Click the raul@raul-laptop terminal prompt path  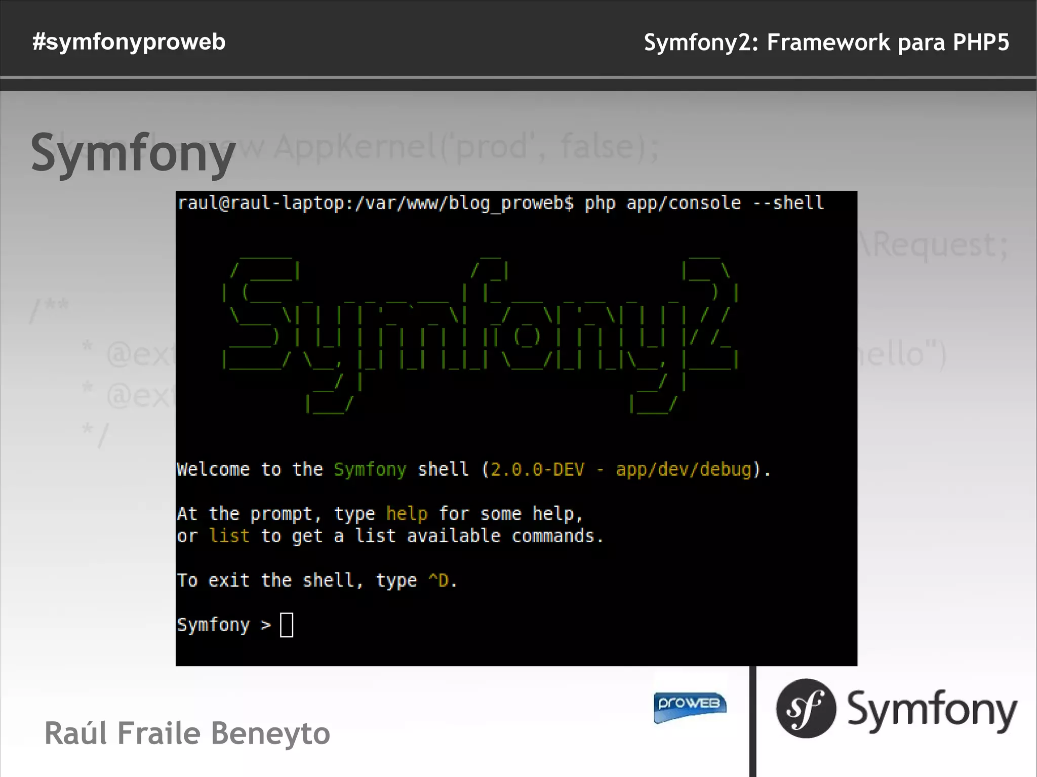376,203
